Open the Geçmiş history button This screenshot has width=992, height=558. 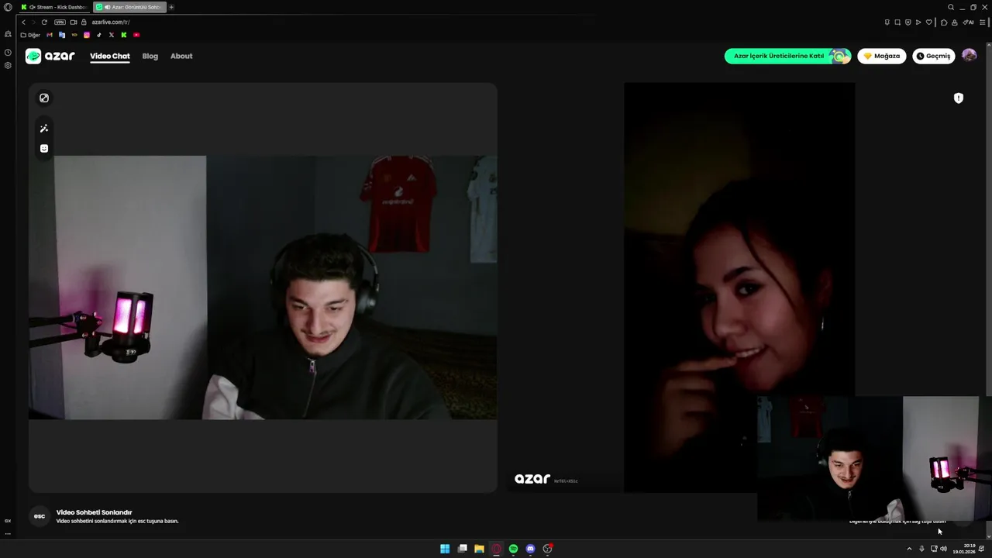point(934,56)
